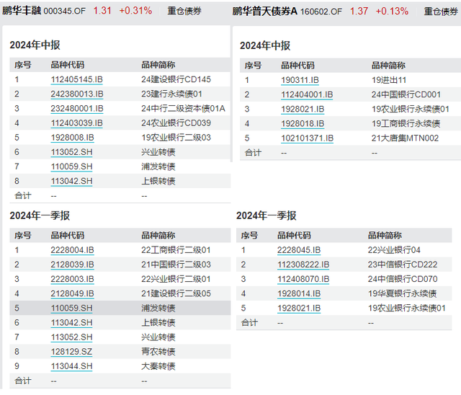Open bond code 2128039.IB
Screen dimensions: 461x395
click(72, 265)
